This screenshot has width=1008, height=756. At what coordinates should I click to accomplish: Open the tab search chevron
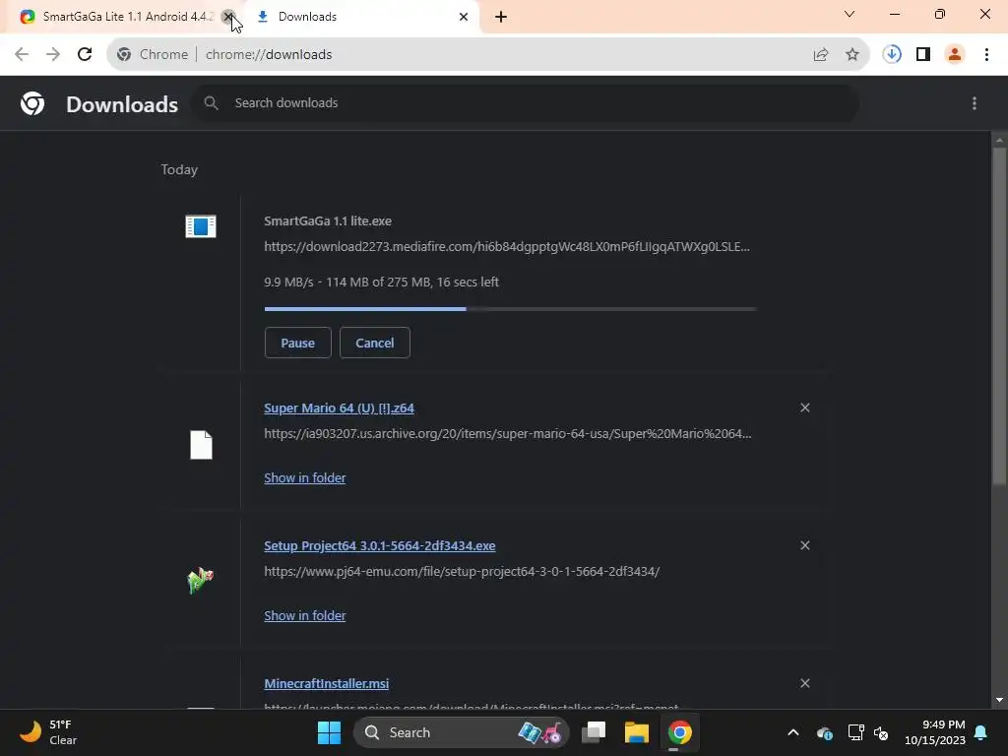coord(850,14)
